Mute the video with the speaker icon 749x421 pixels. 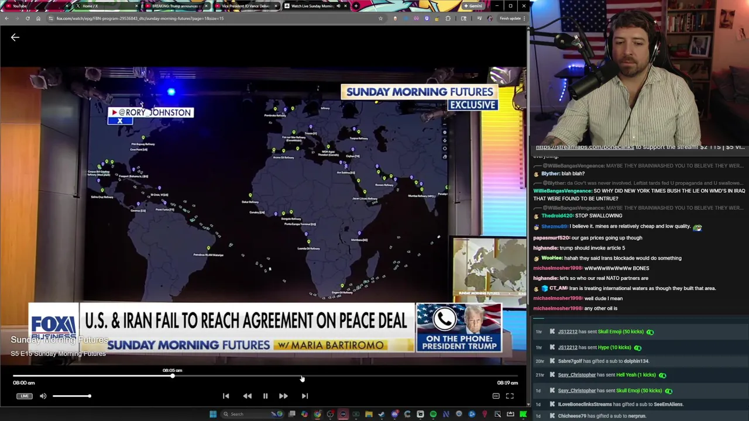point(43,396)
